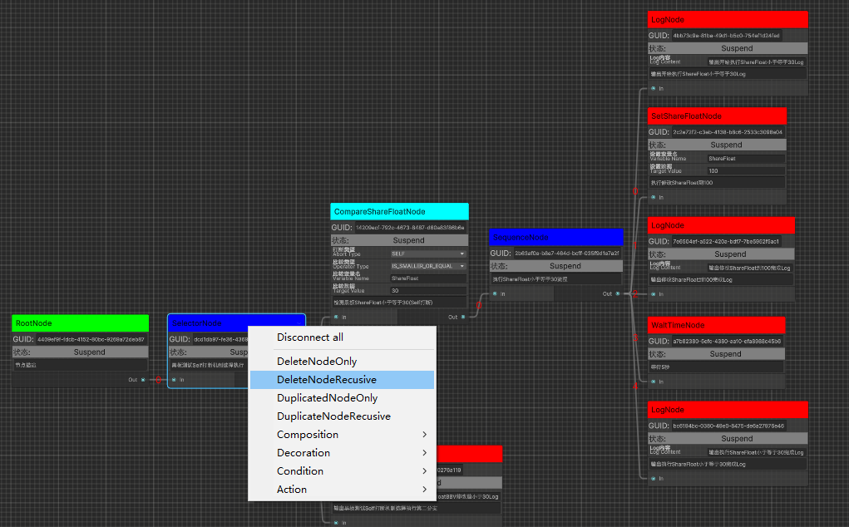Click the SequenceNode Out port
Image resolution: width=849 pixels, height=527 pixels.
point(617,293)
